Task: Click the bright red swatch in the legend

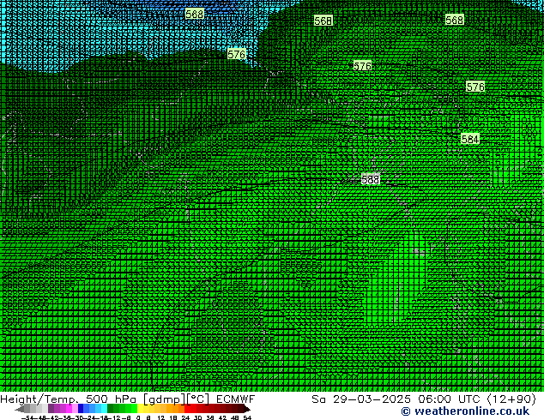Action: click(x=187, y=408)
